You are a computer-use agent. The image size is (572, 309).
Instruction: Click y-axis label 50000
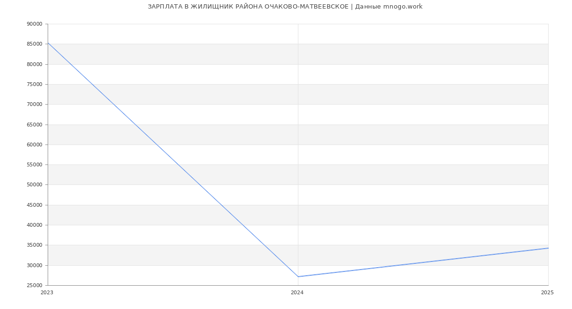click(x=34, y=185)
